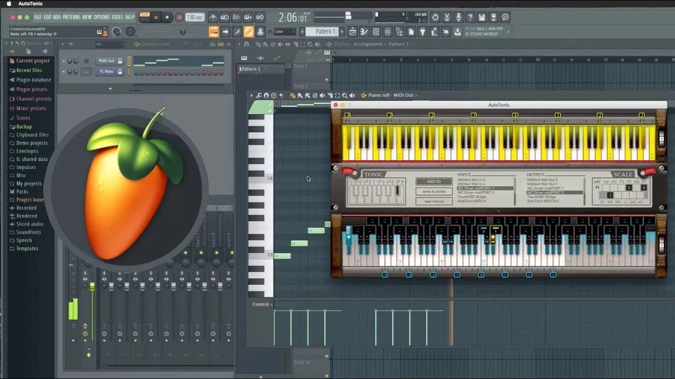The width and height of the screenshot is (675, 379).
Task: Select the FL Keys channel button
Action: point(109,72)
